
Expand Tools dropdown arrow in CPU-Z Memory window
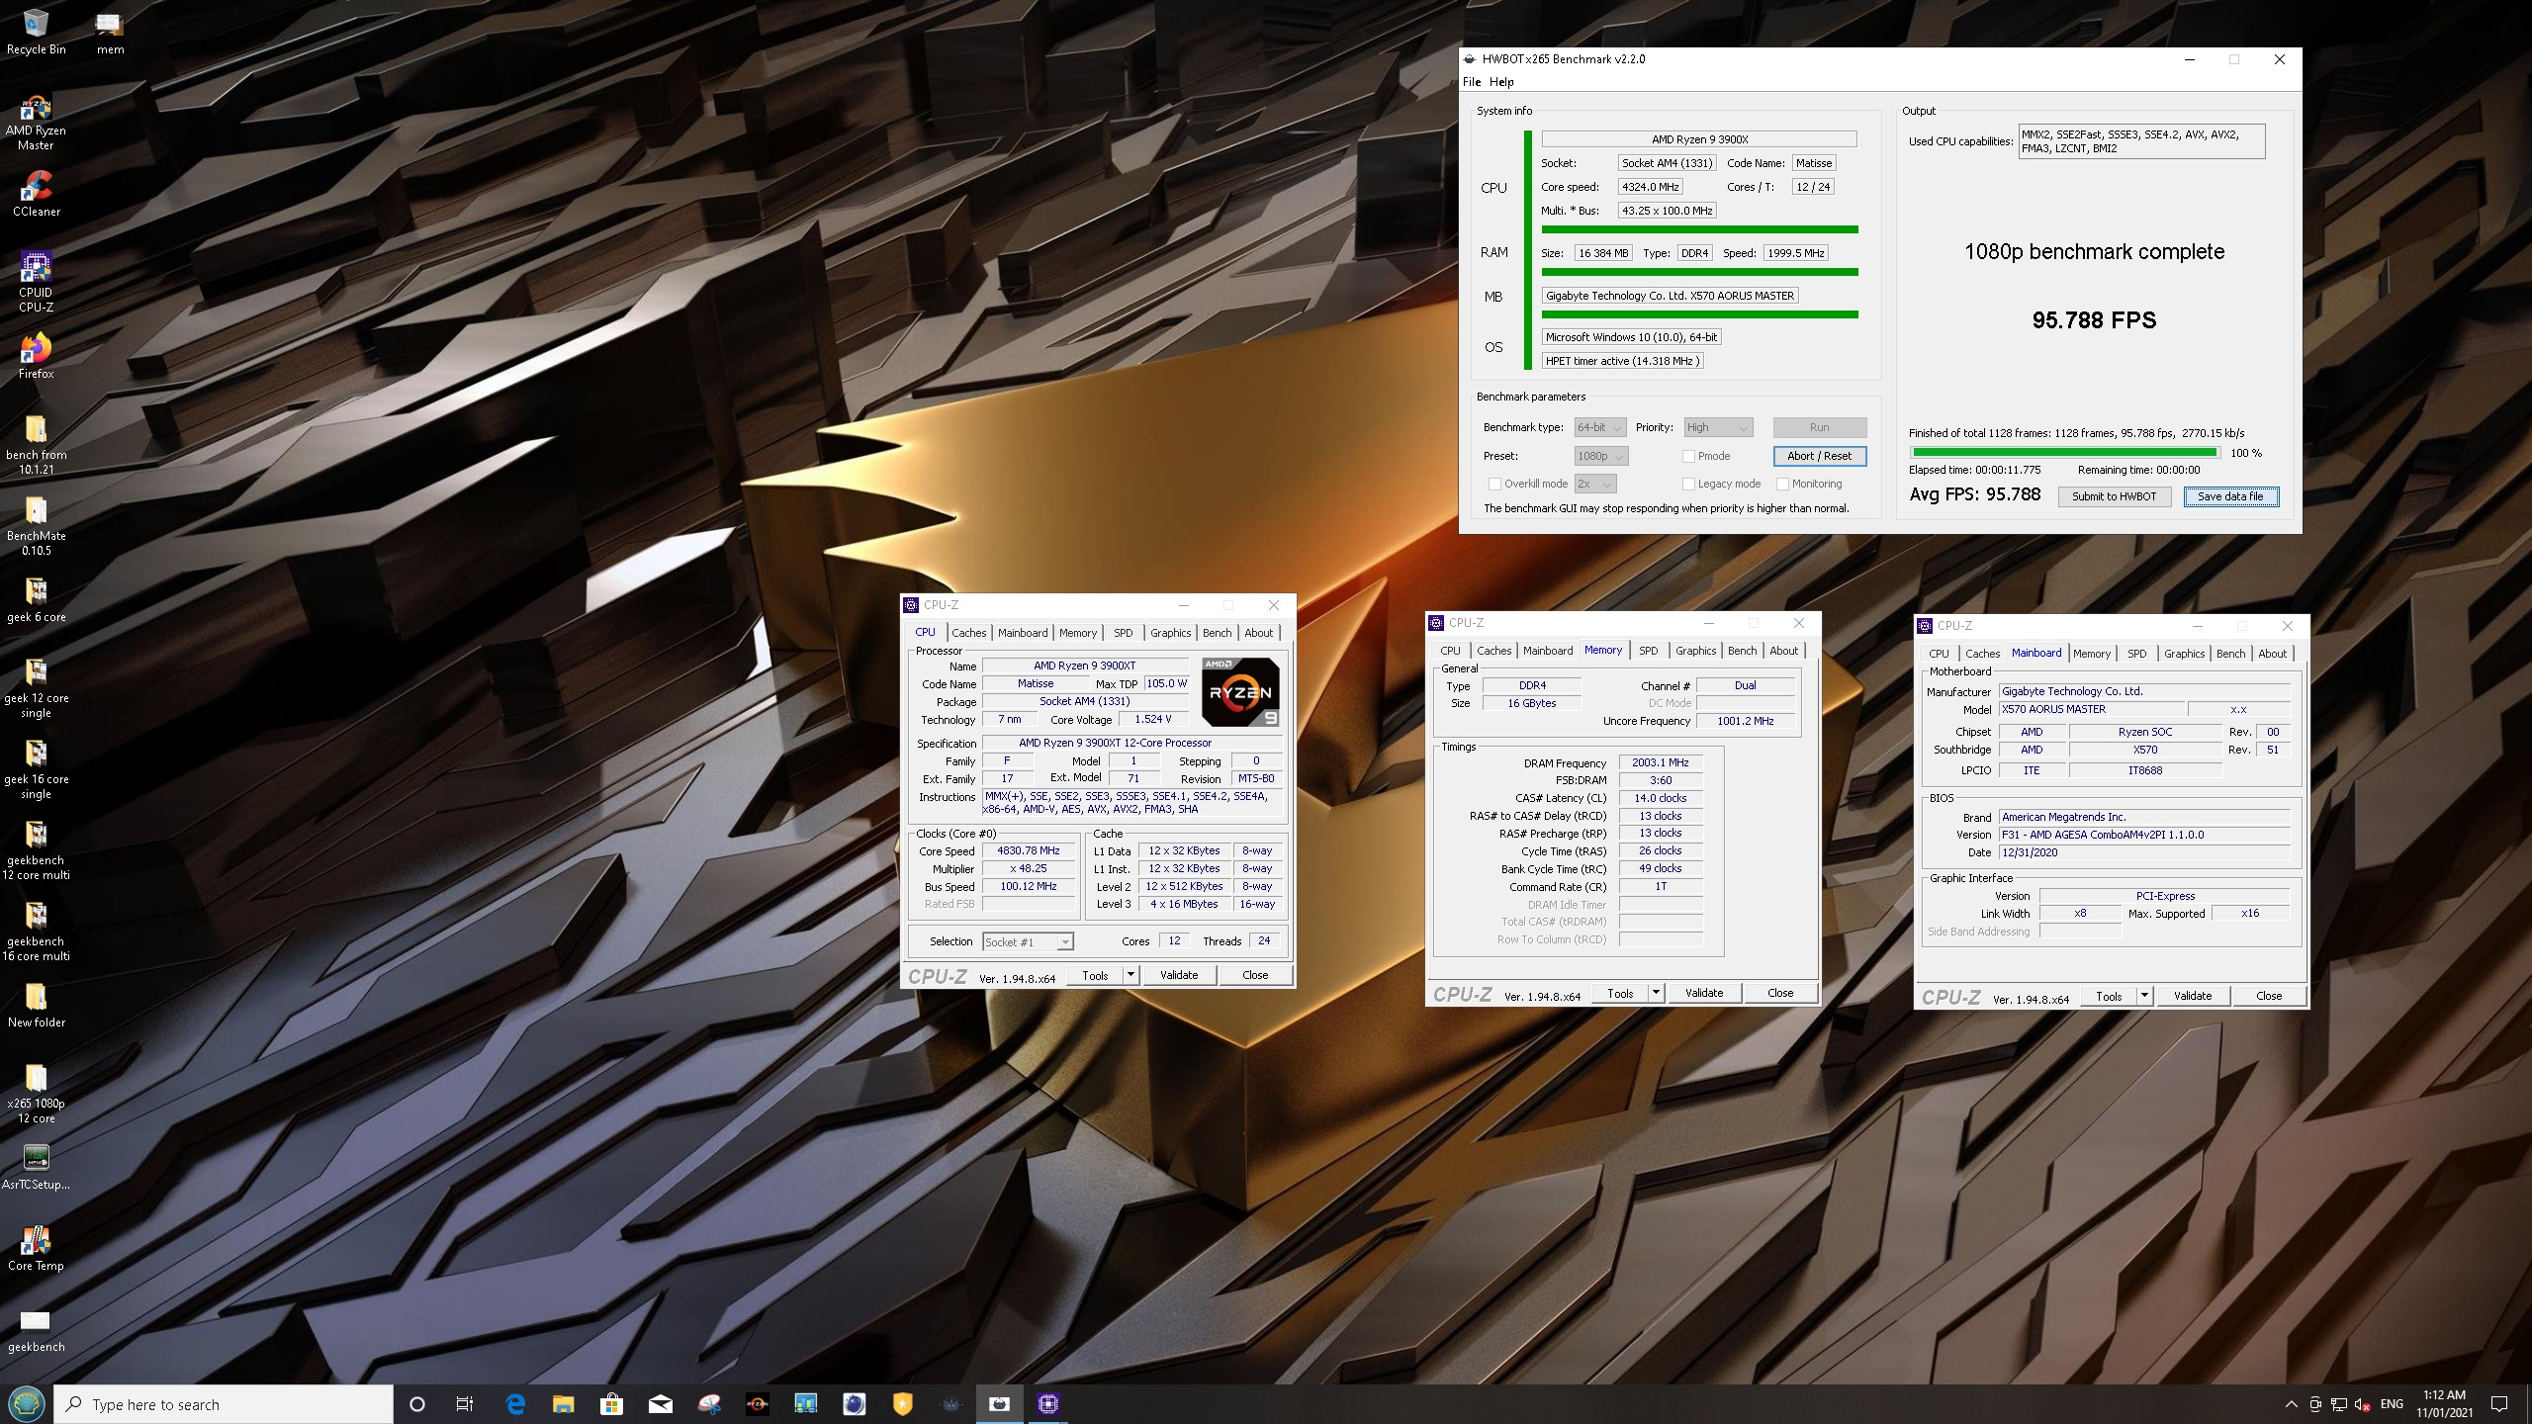1656,993
